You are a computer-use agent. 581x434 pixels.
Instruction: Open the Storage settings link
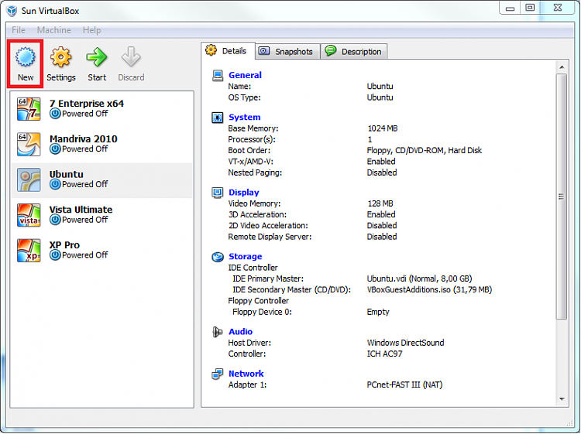tap(246, 256)
